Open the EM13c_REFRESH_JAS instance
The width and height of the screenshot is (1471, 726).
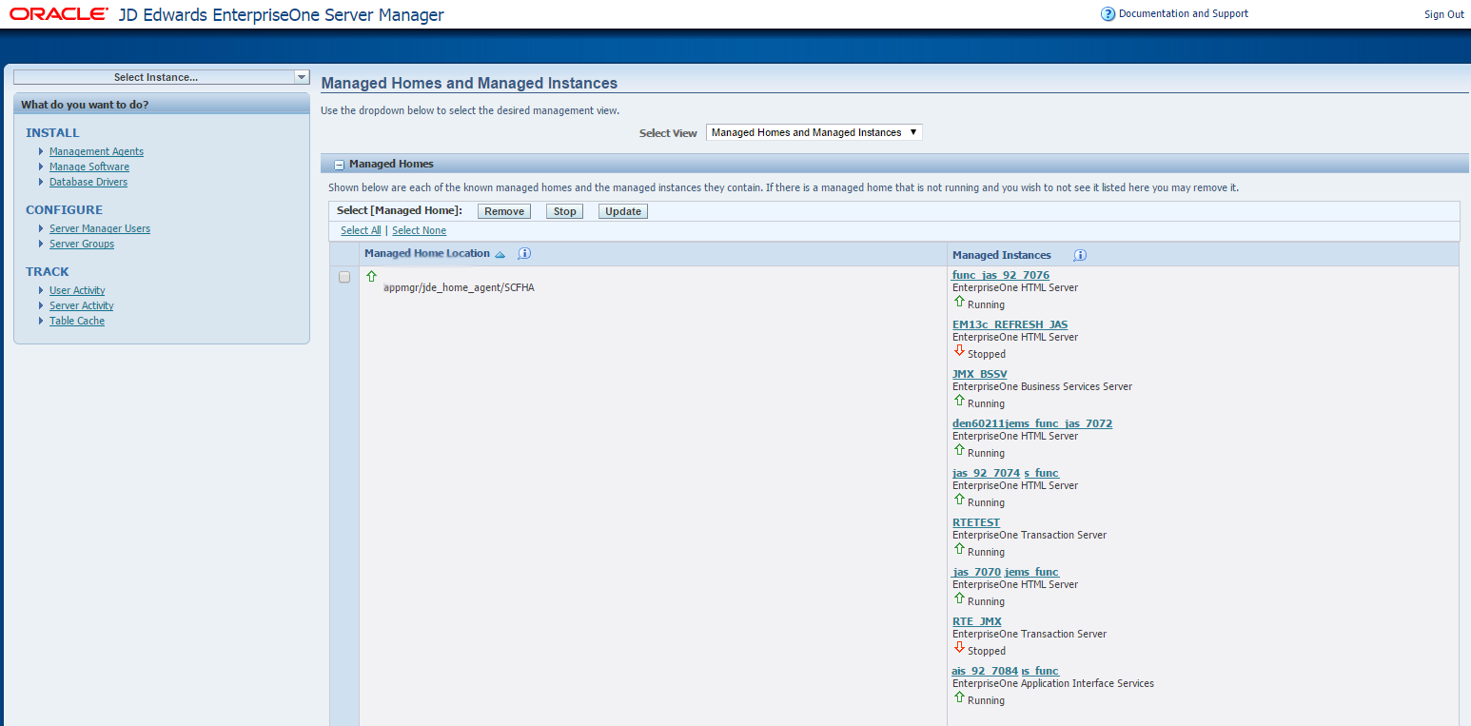1010,324
